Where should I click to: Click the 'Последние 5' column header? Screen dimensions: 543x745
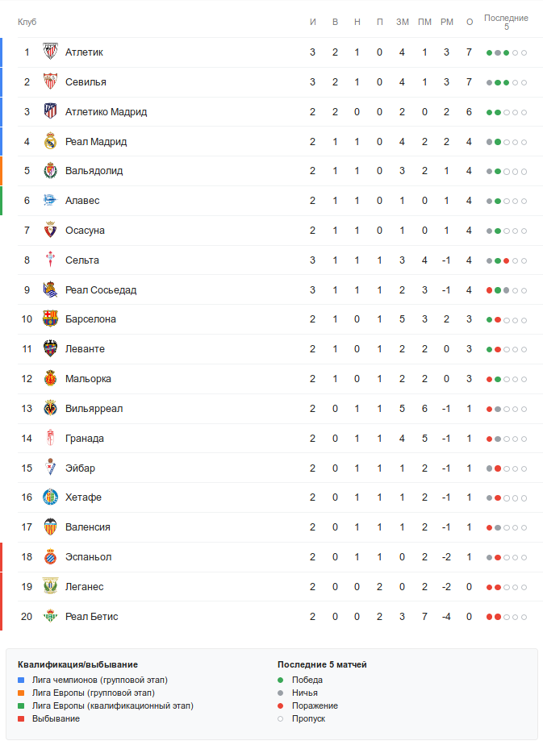coord(506,22)
